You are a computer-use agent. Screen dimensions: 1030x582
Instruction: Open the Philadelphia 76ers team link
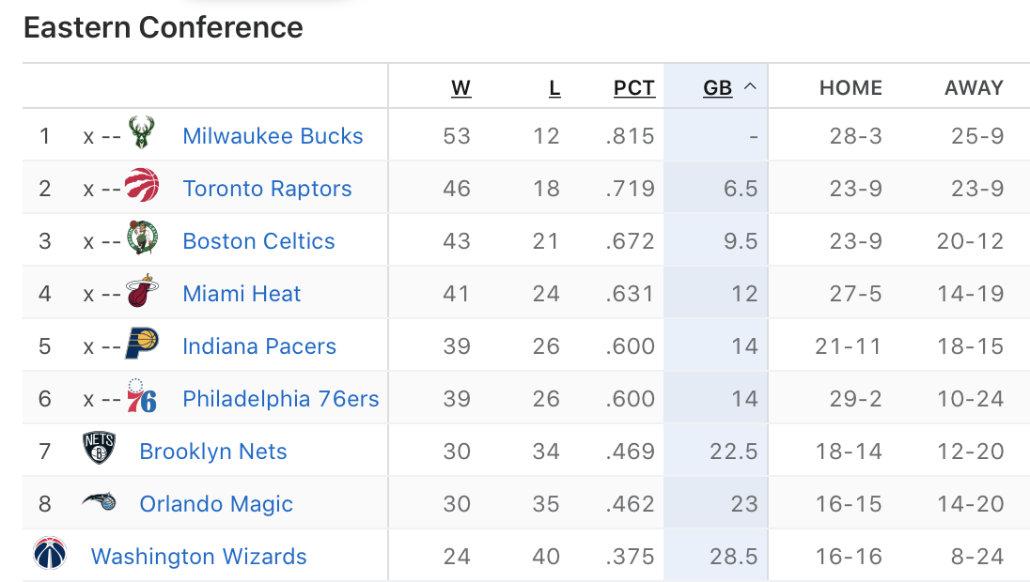281,398
